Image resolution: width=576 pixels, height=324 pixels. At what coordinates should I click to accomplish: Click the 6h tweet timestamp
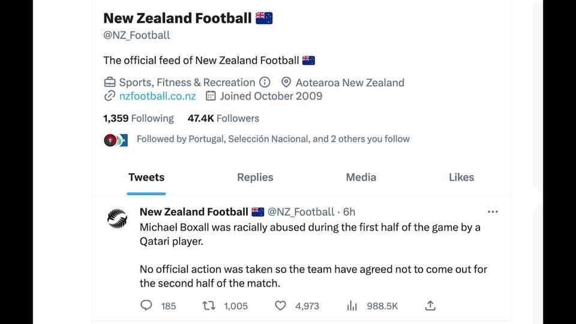(349, 212)
